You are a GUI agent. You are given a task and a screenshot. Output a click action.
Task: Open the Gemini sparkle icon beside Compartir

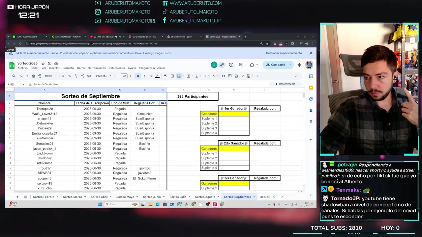point(299,65)
